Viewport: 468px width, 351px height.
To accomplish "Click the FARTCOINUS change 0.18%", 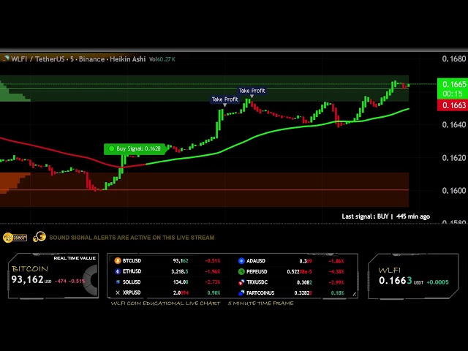I will 338,293.
